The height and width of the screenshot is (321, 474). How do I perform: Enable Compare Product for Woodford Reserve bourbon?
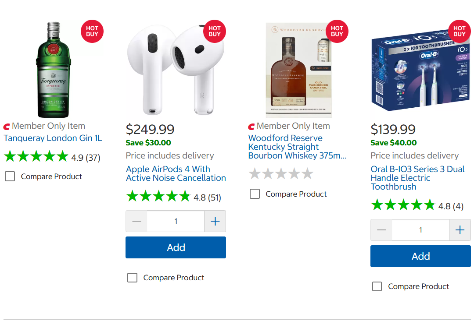[255, 194]
